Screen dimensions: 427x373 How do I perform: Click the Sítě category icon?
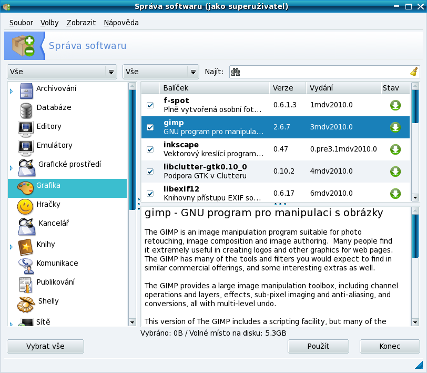point(26,322)
